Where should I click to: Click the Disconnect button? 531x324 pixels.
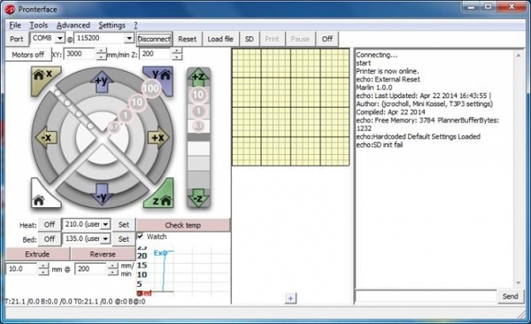tap(154, 39)
